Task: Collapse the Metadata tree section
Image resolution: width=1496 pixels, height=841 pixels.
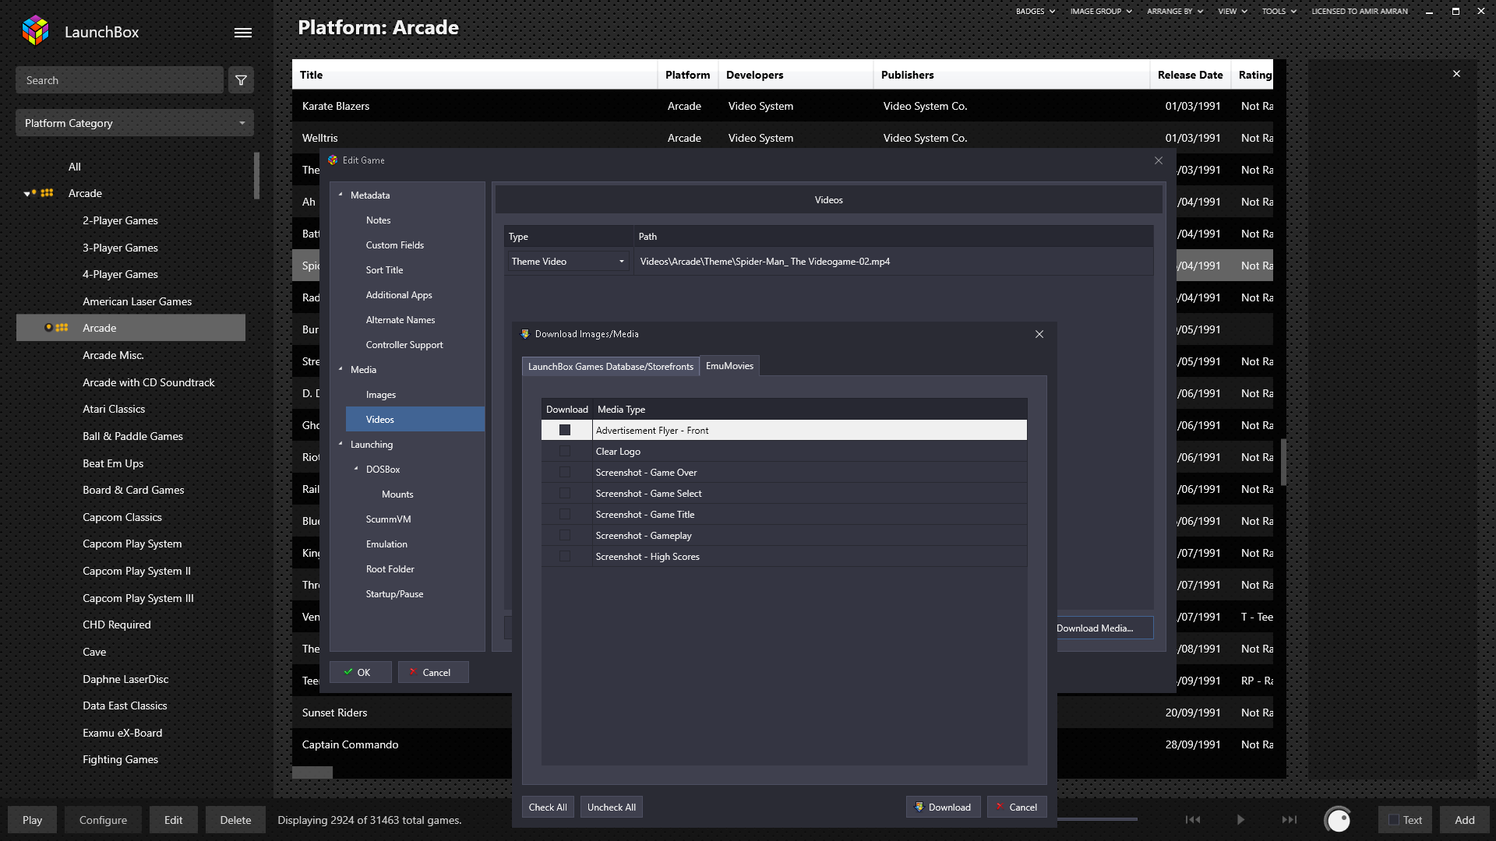Action: pyautogui.click(x=340, y=195)
